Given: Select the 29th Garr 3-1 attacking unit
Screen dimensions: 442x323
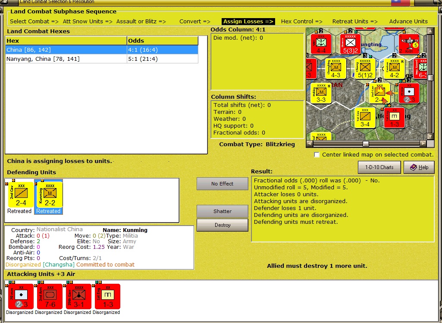Looking at the screenshot, I should (x=78, y=296).
